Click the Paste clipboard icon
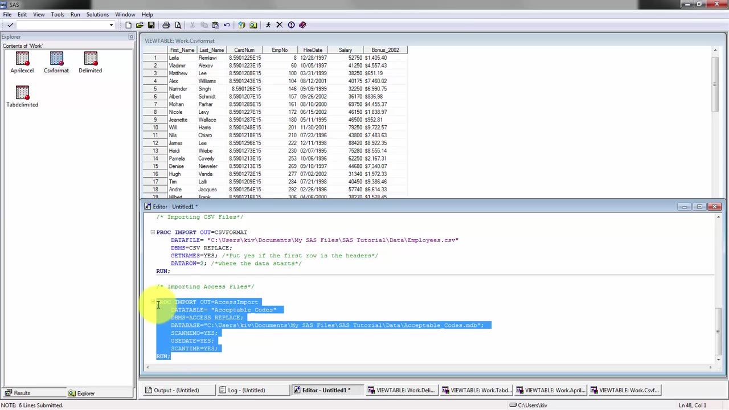Viewport: 729px width, 410px height. (215, 25)
